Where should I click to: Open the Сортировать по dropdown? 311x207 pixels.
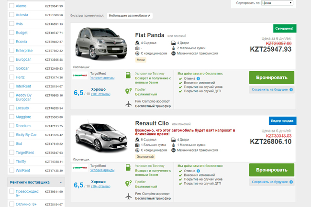click(x=277, y=3)
